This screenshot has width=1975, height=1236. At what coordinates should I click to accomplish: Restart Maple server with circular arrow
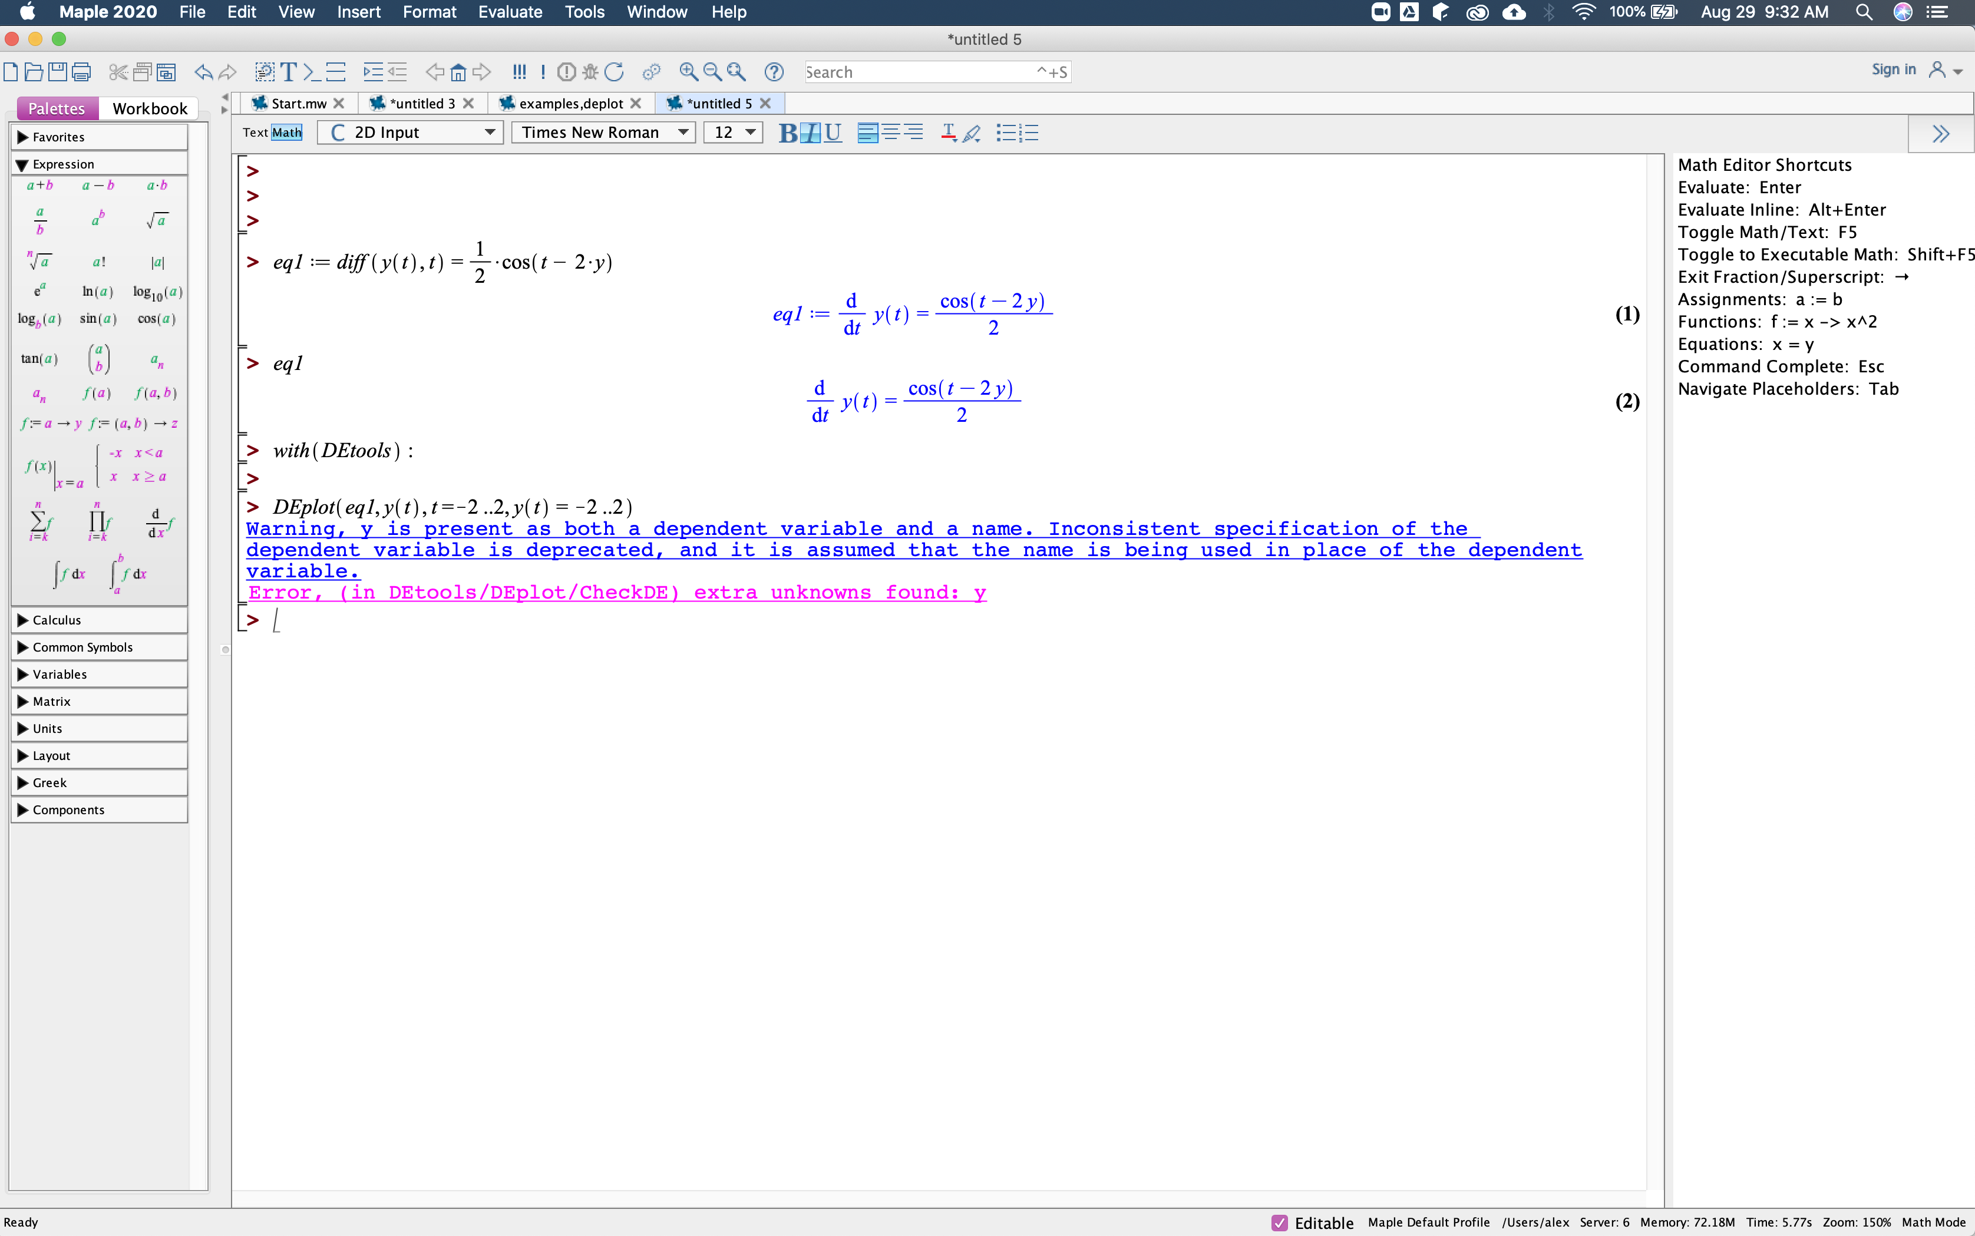point(614,72)
